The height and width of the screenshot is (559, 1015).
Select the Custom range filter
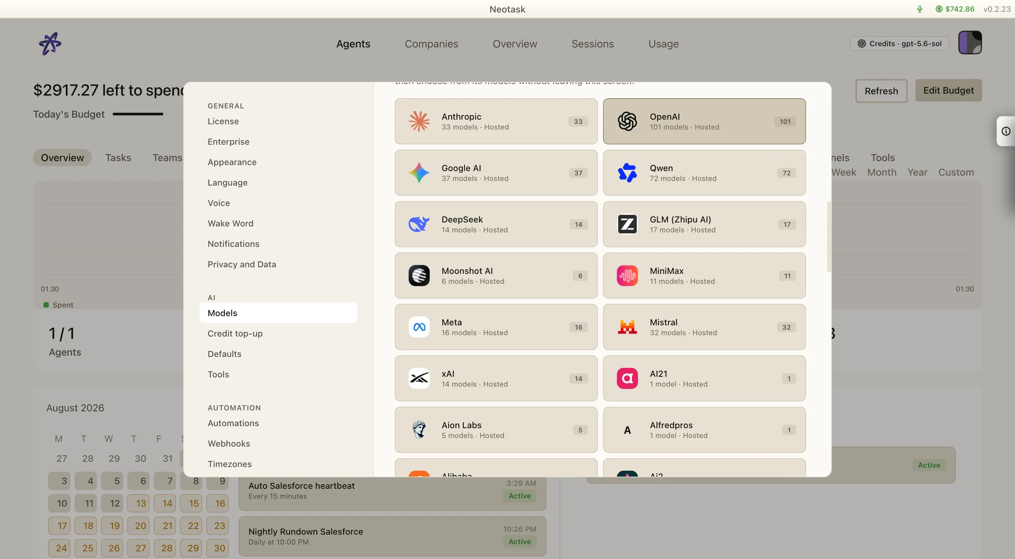tap(956, 172)
